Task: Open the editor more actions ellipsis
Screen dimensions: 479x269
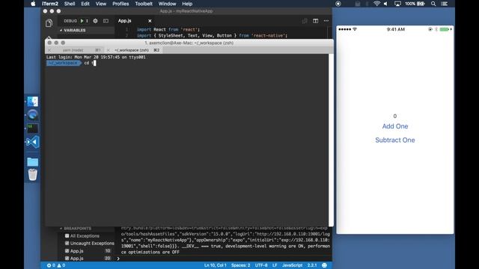Action: click(326, 21)
